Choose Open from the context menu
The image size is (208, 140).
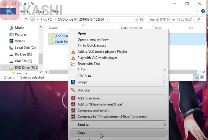(82, 33)
